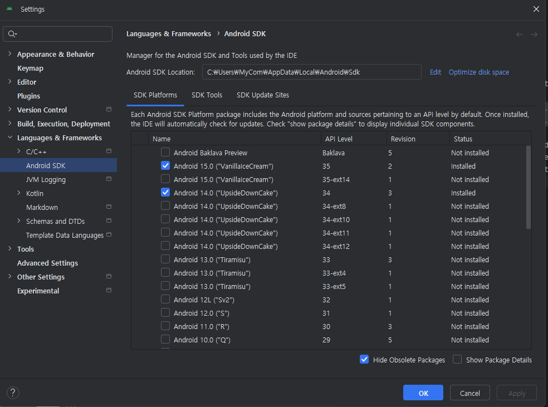The width and height of the screenshot is (548, 407).
Task: Check Android 13.0 Tiramisu API 33 checkbox
Action: click(x=165, y=259)
